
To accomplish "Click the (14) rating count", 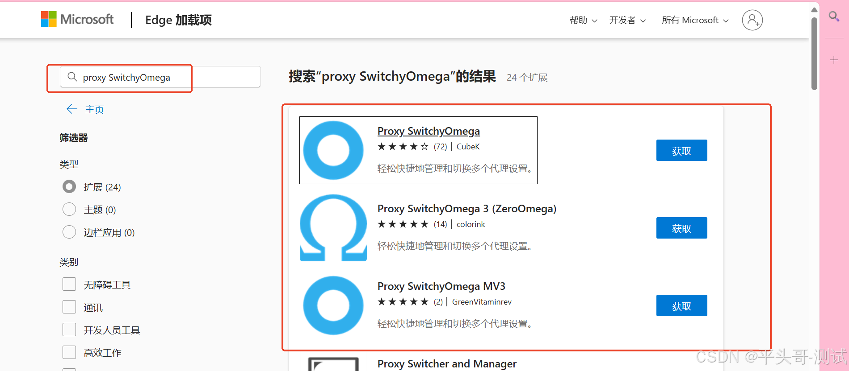I will click(x=440, y=224).
